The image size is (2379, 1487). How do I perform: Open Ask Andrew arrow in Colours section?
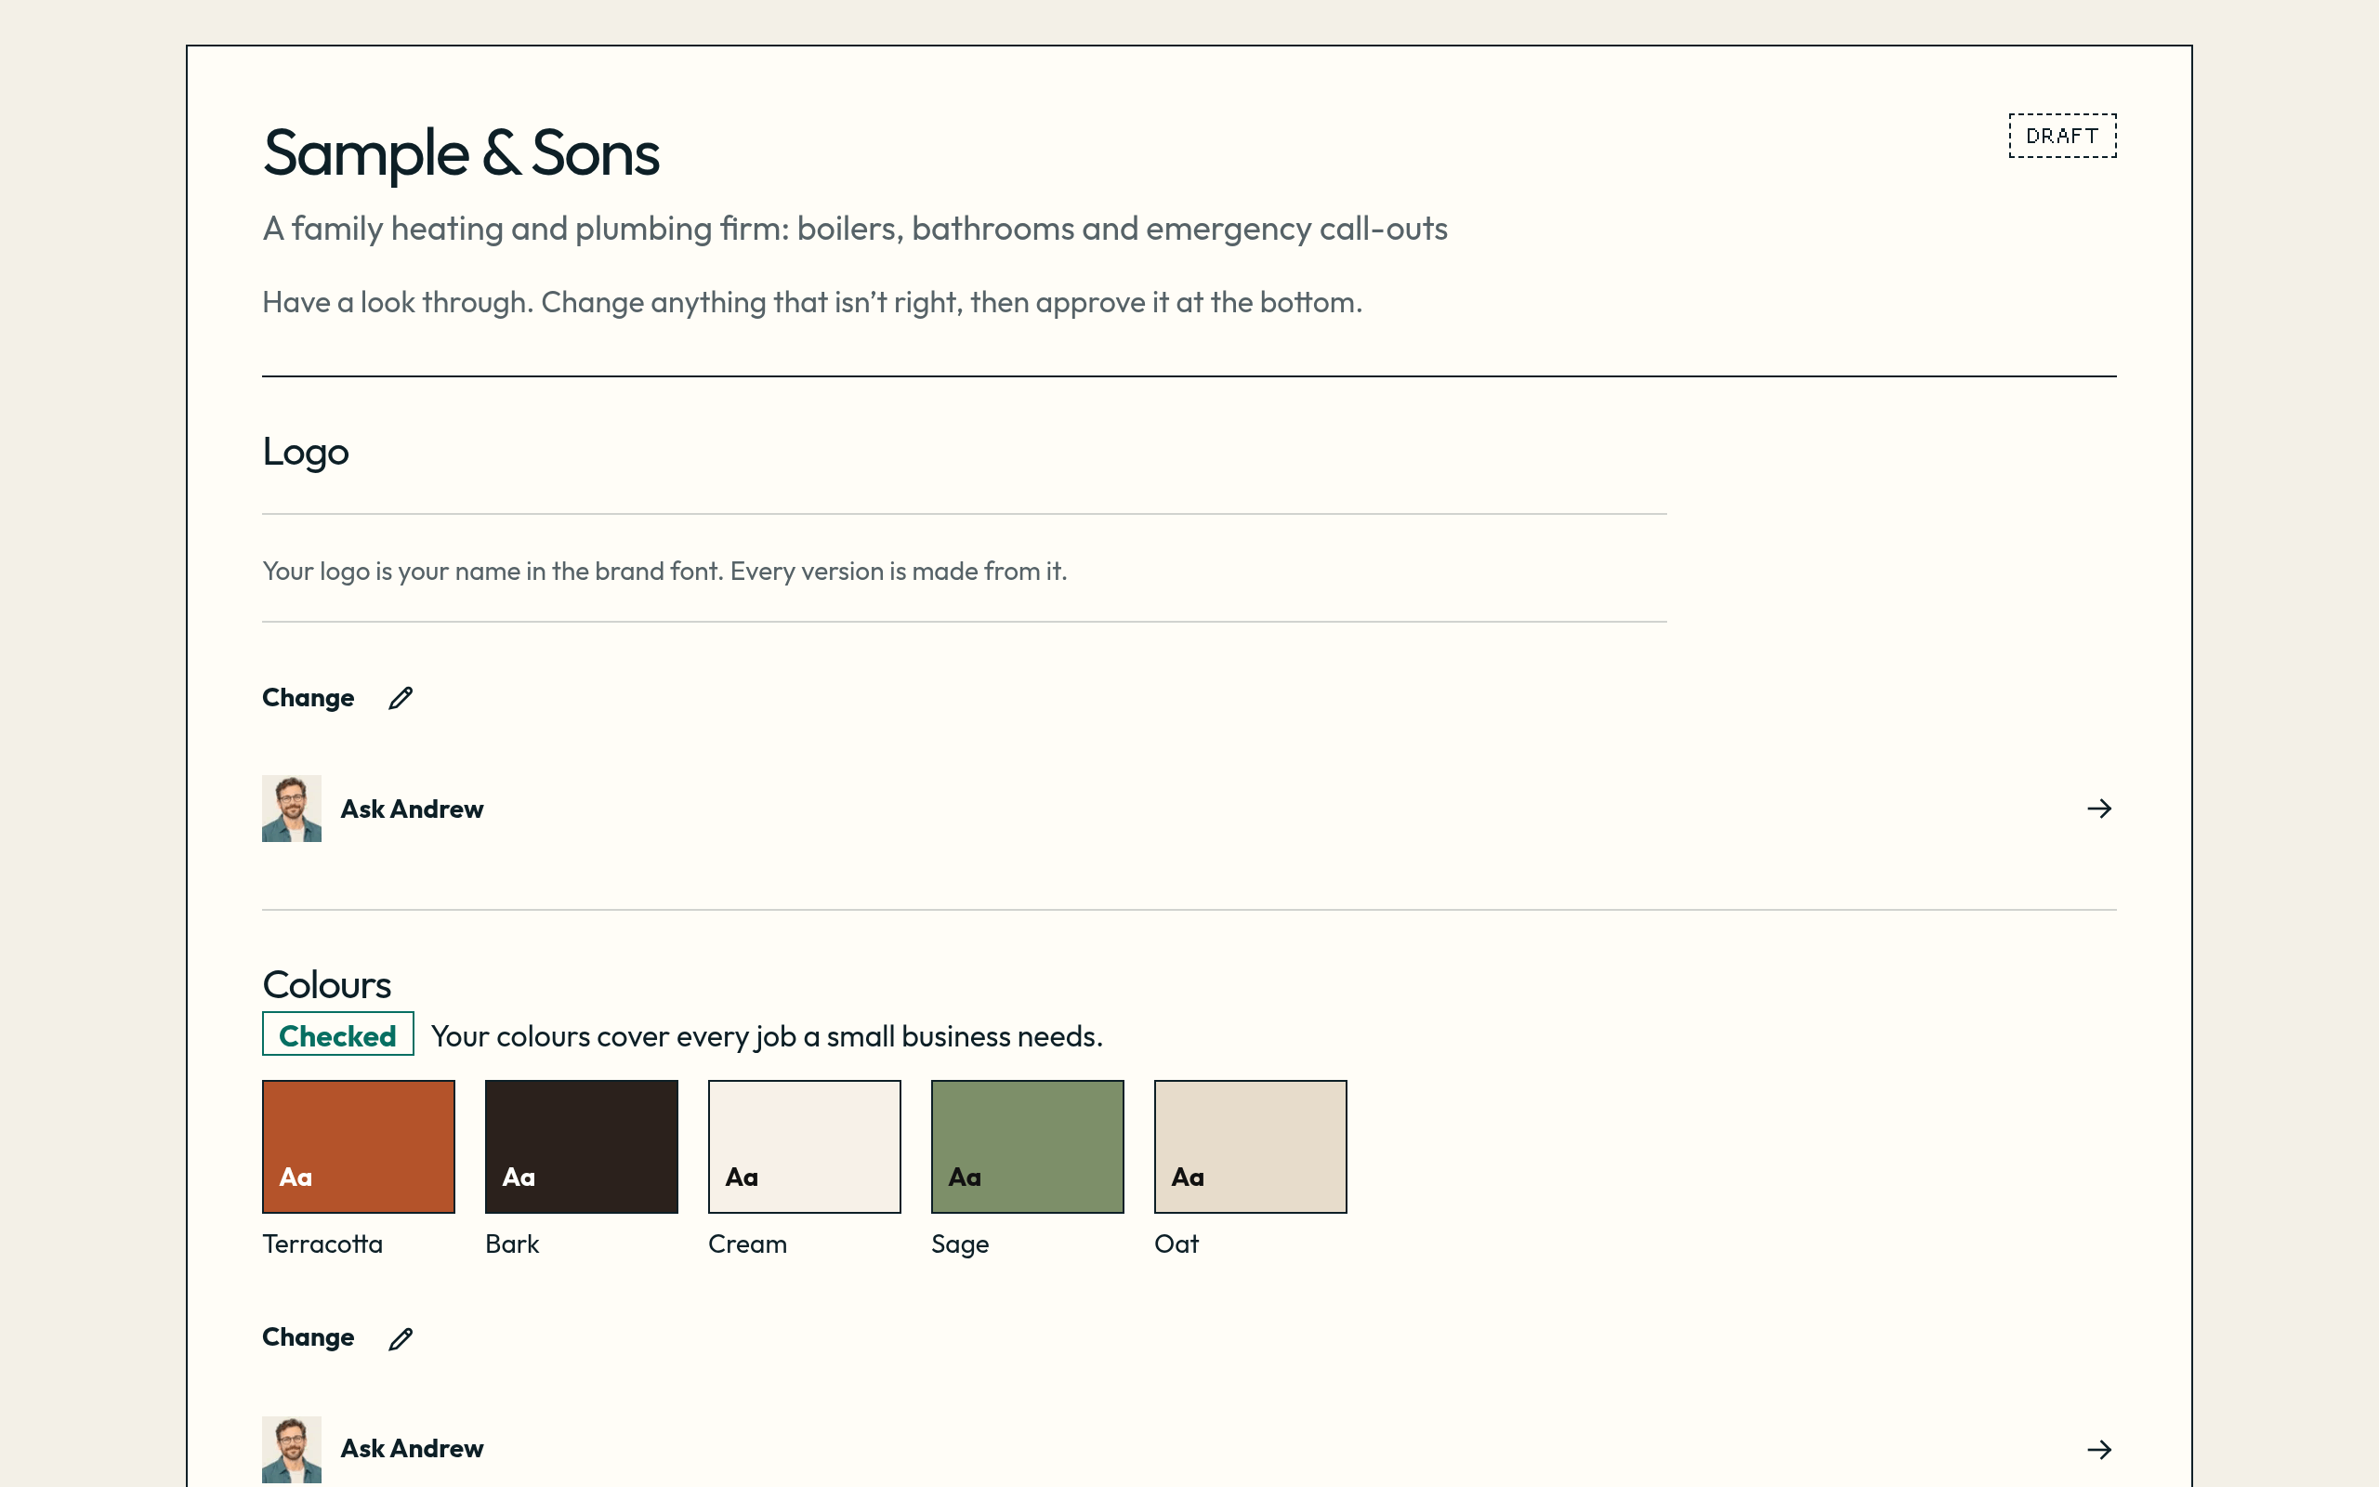(x=2099, y=1449)
